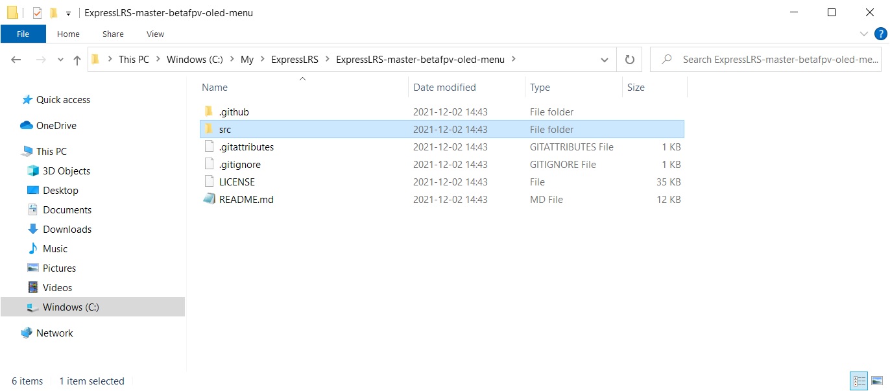Click This PC in the address bar

[x=134, y=59]
